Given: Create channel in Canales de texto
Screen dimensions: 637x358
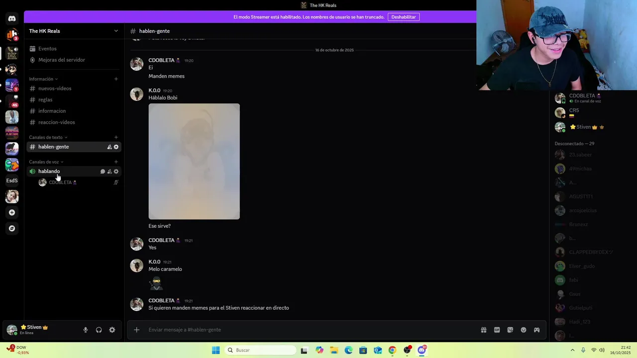Looking at the screenshot, I should pos(116,137).
